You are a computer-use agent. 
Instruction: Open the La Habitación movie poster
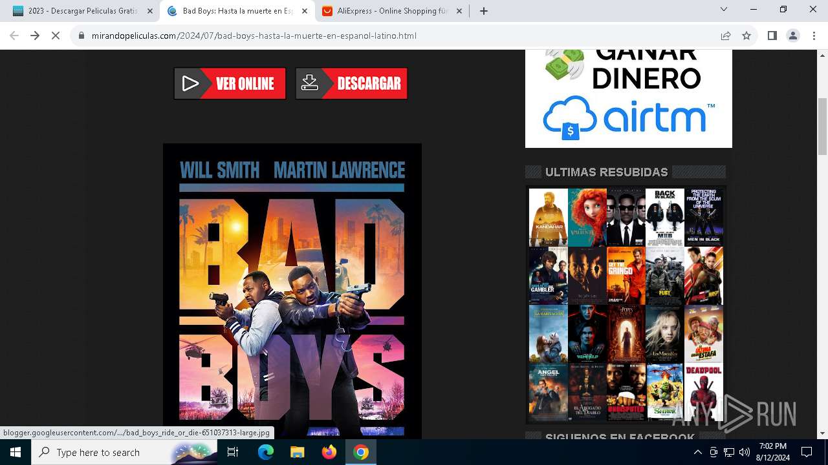549,334
